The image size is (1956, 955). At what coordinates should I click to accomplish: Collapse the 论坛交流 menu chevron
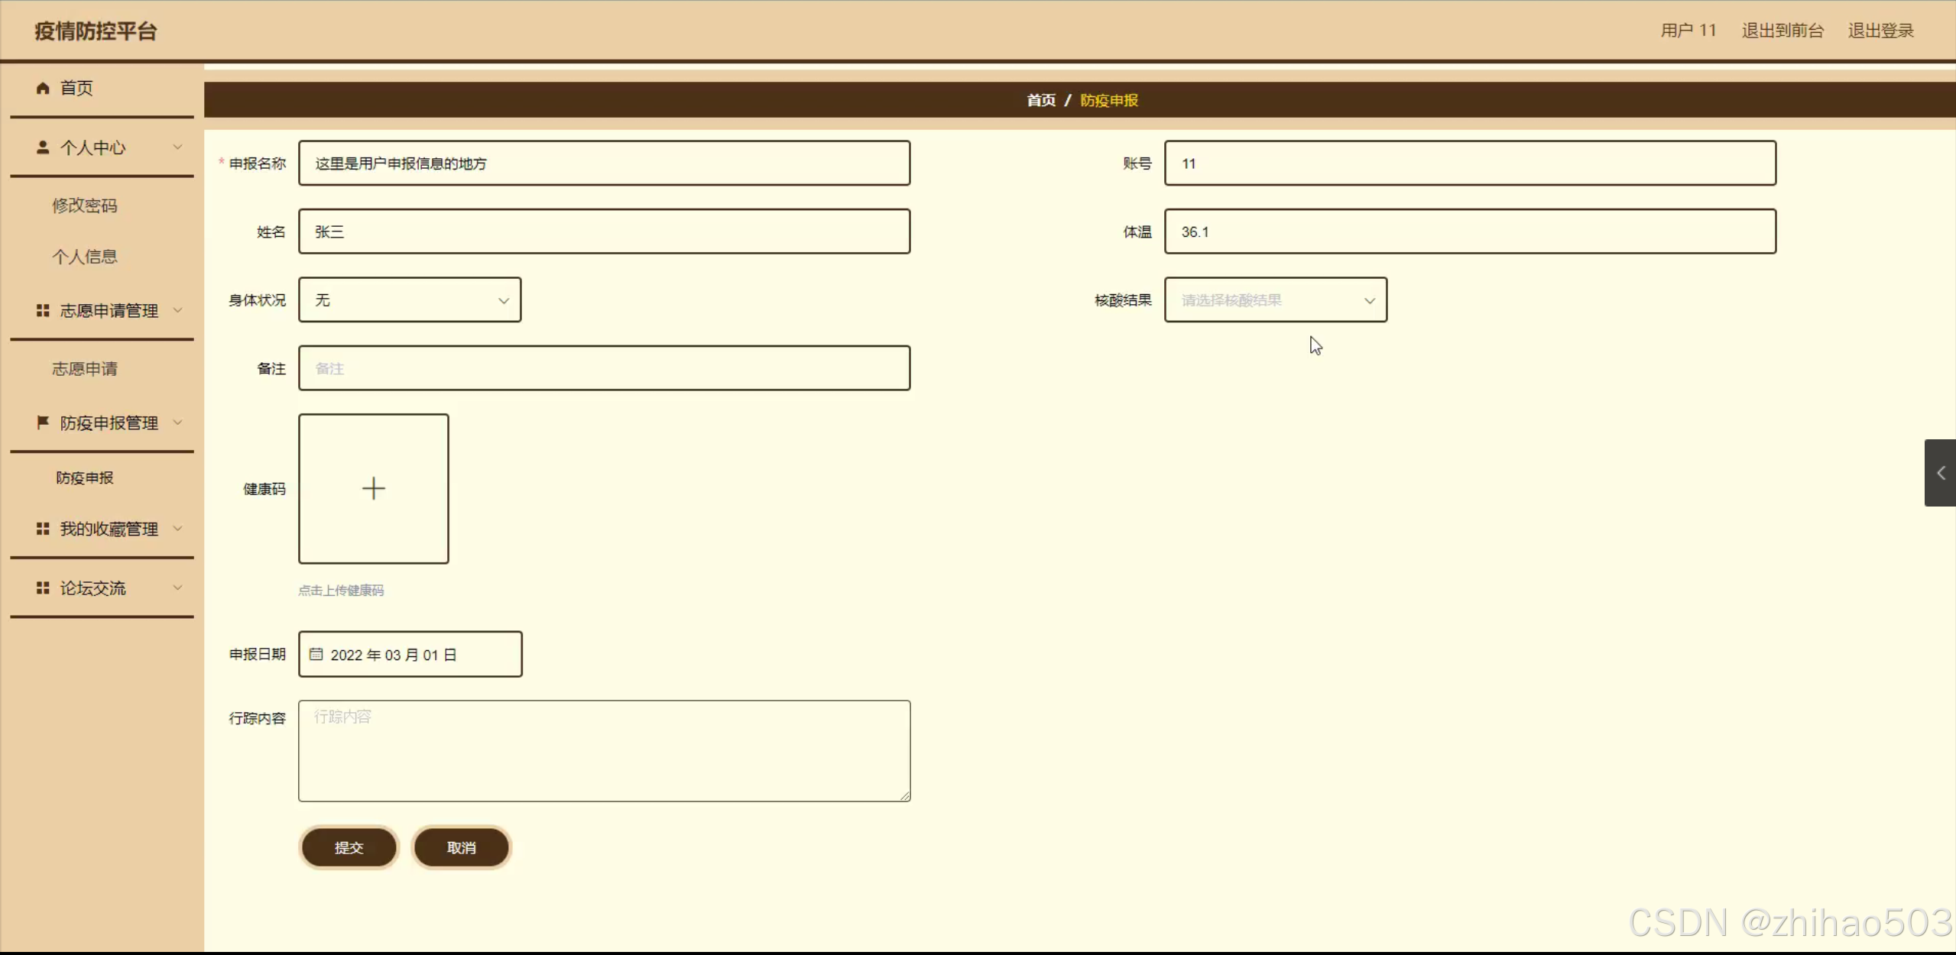point(177,588)
